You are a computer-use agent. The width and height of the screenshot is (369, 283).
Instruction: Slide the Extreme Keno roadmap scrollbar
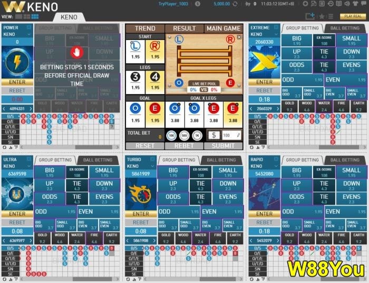coord(339,147)
